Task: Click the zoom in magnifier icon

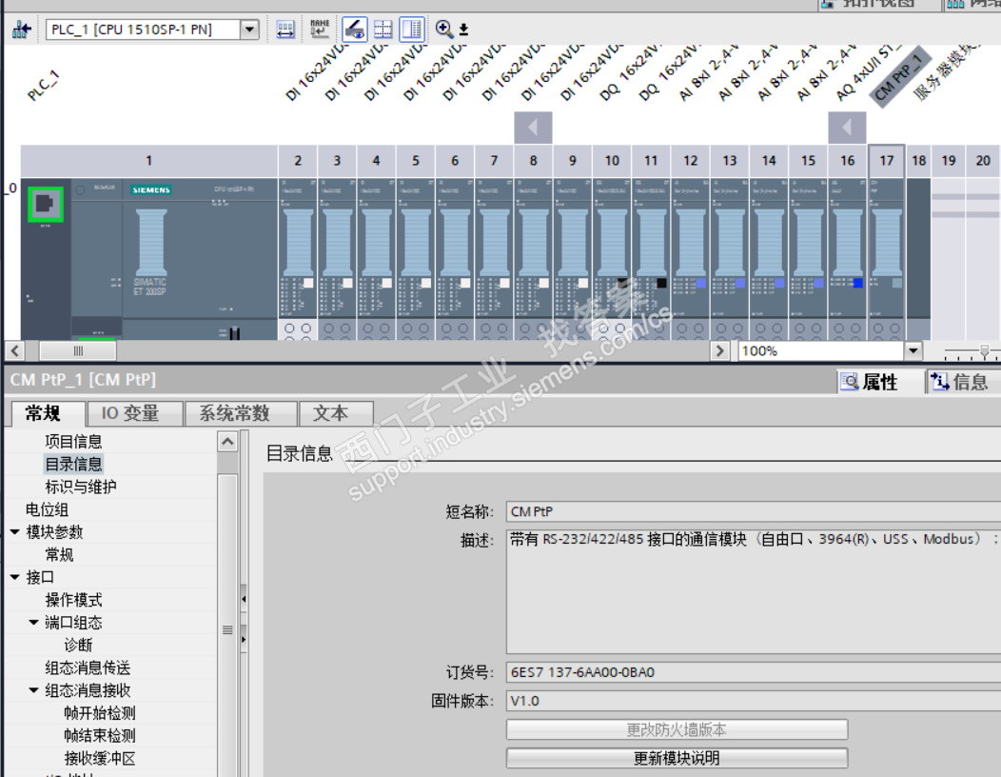Action: 443,29
